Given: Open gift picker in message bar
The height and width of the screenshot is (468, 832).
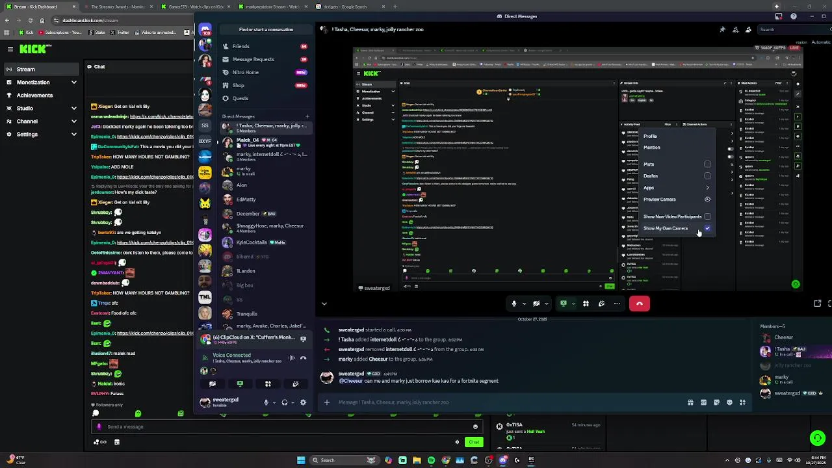Looking at the screenshot, I should point(690,402).
